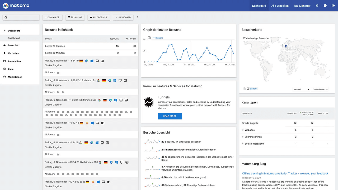Open the 2020-11-05 date picker
The width and height of the screenshot is (338, 190).
click(x=75, y=17)
